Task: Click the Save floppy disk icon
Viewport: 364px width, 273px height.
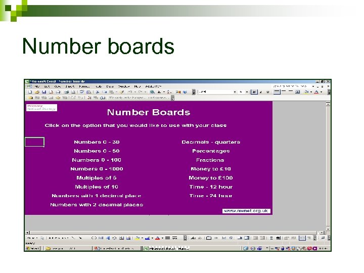Action: 44,92
